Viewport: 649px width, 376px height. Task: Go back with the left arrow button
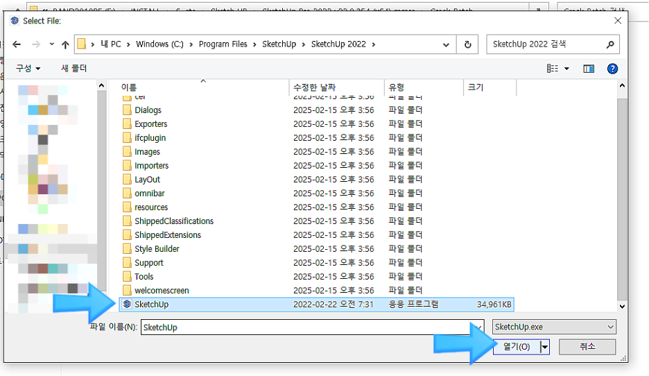[17, 44]
